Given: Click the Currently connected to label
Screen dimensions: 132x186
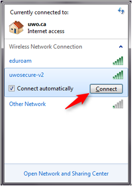Looking at the screenshot, I should tap(39, 12).
